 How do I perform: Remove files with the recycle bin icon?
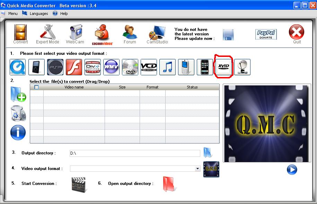pos(18,113)
